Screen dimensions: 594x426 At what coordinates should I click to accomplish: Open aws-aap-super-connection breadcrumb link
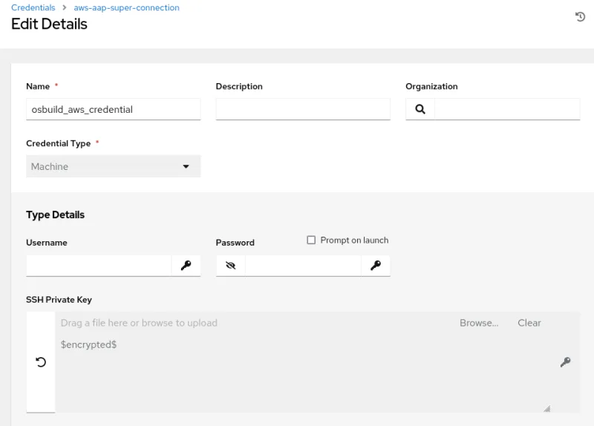(126, 7)
